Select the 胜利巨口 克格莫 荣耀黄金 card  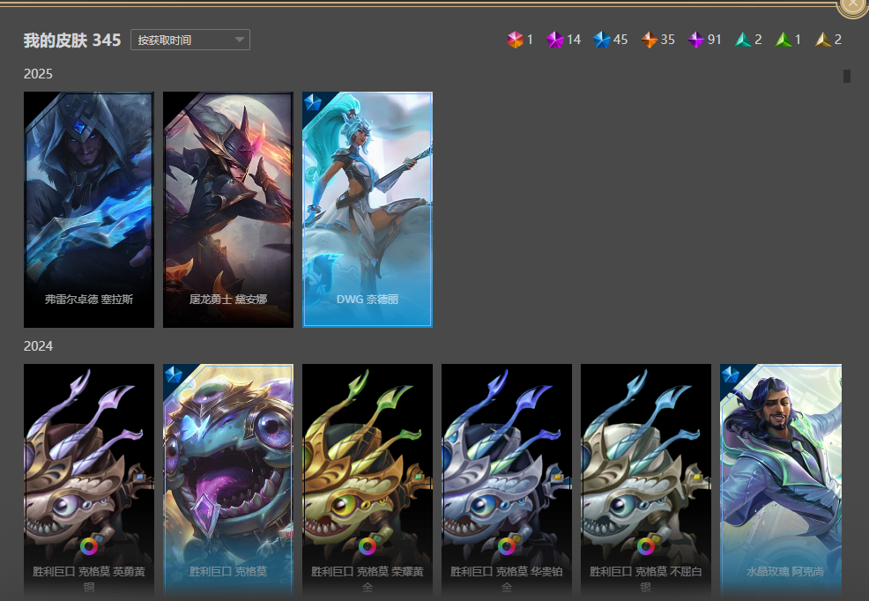(368, 480)
